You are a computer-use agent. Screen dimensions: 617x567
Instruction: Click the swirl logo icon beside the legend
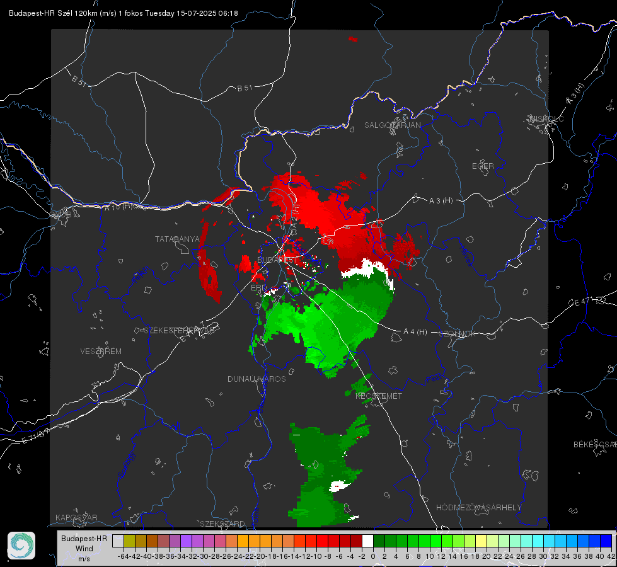(x=21, y=546)
